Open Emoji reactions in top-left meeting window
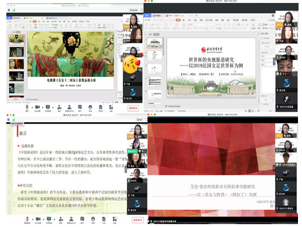 (90, 108)
